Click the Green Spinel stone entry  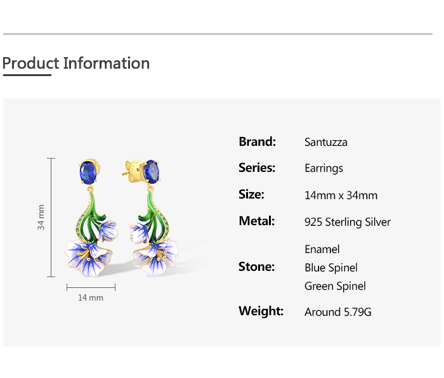pyautogui.click(x=335, y=286)
